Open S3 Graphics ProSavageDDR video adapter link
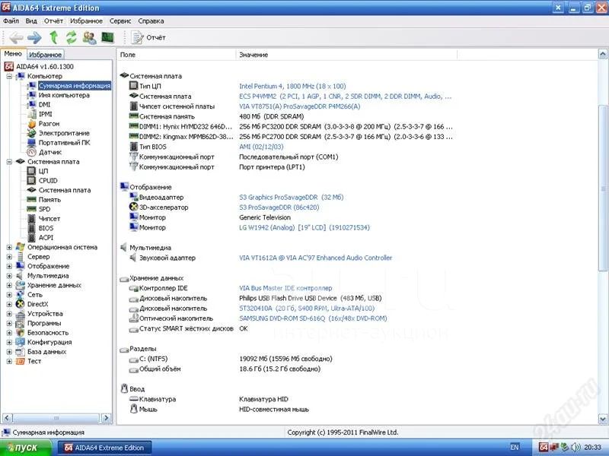 tap(292, 198)
